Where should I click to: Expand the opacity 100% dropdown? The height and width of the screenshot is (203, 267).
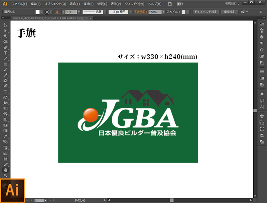pos(164,12)
